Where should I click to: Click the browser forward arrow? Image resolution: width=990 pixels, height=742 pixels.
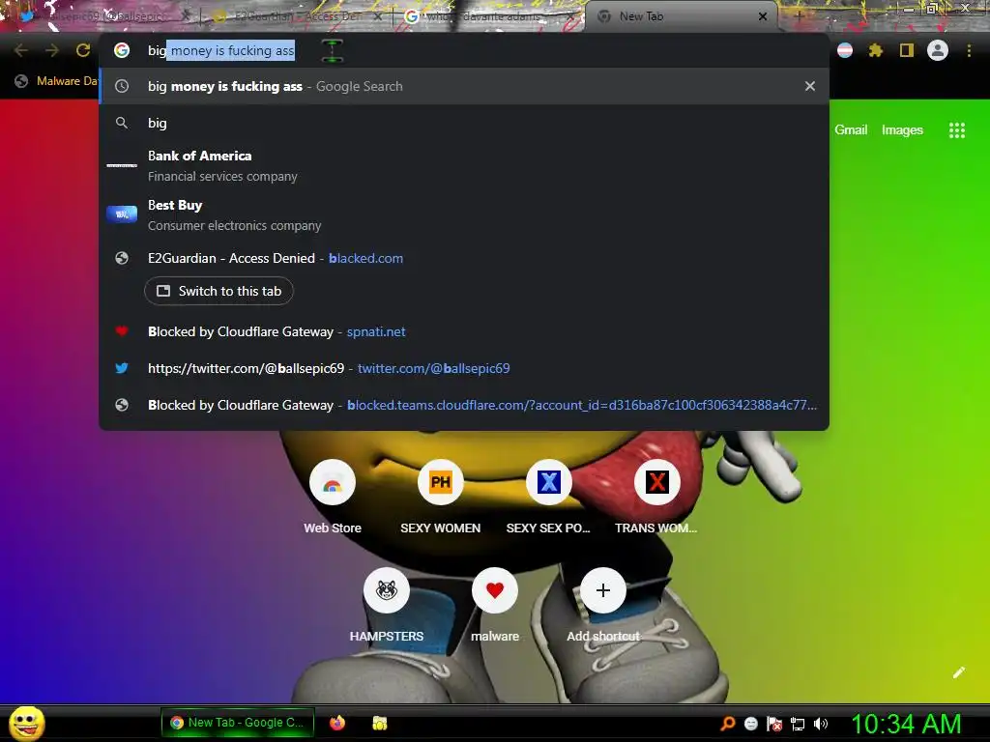click(x=52, y=50)
